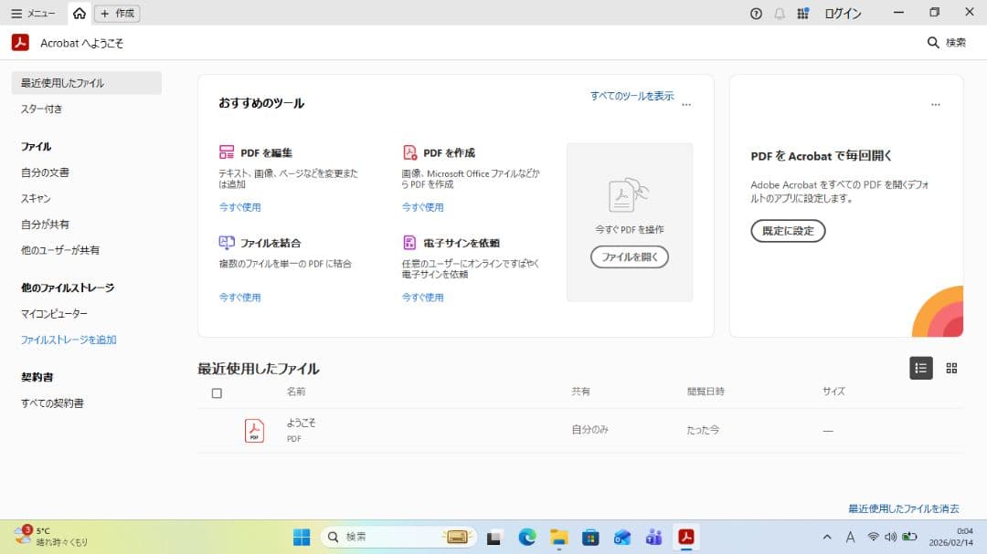987x554 pixels.
Task: Click the search magnifier icon (検索)
Action: (933, 43)
